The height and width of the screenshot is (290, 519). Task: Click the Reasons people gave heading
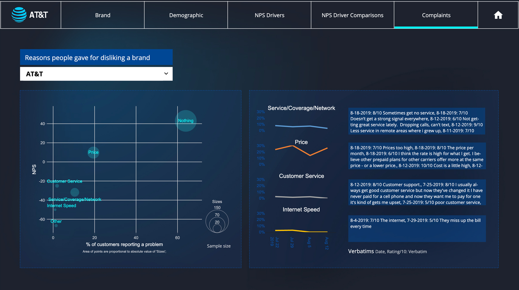[x=96, y=57]
